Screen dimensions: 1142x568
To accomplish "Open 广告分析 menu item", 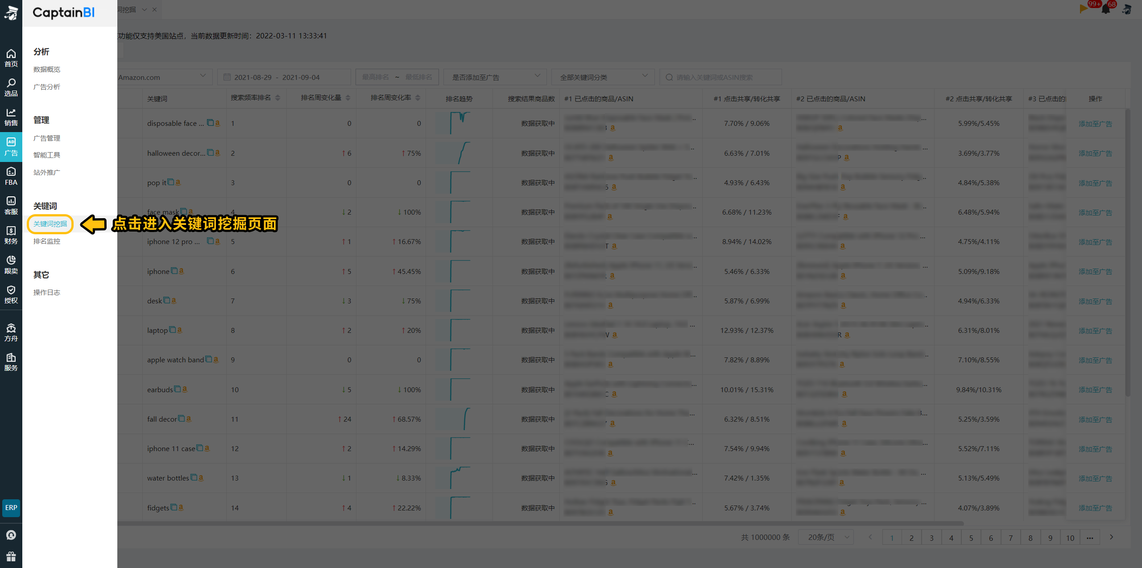I will [47, 87].
